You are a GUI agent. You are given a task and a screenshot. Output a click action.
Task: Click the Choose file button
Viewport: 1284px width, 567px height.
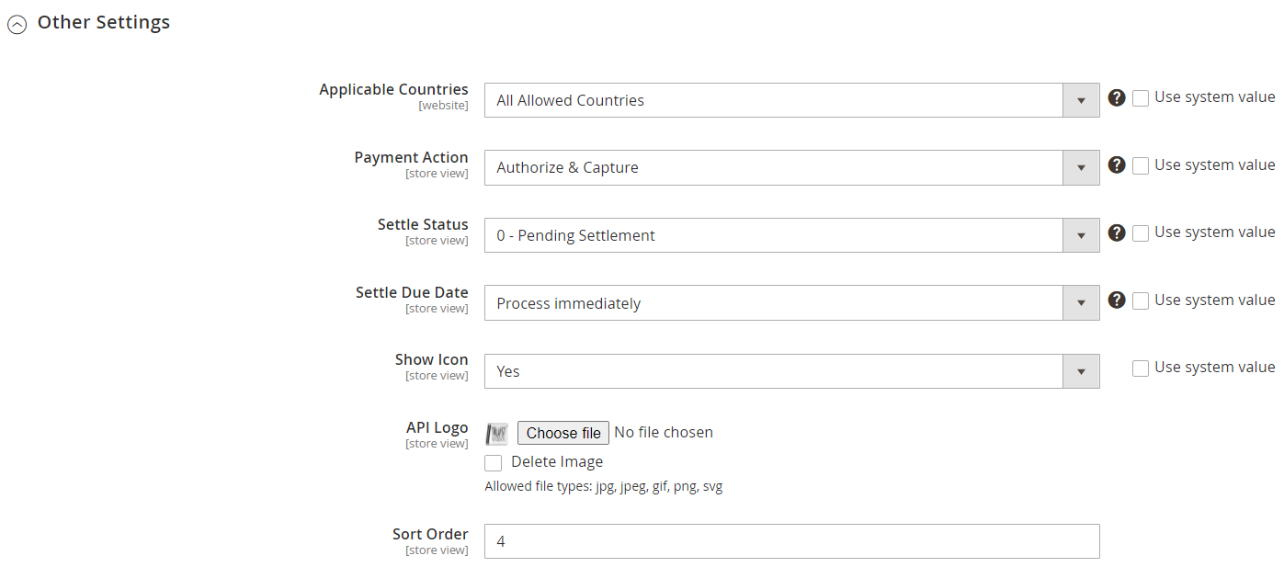563,433
